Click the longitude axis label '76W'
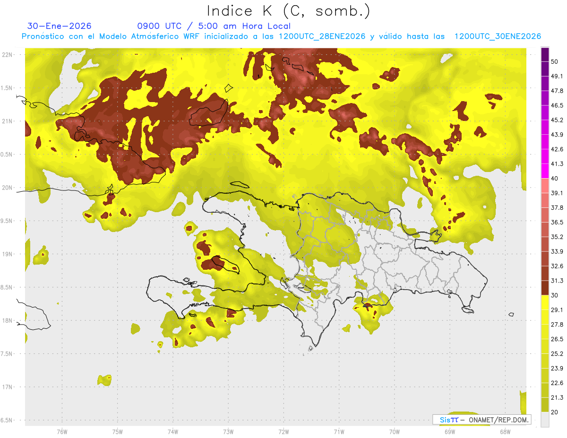This screenshot has height=438, width=567. [62, 431]
